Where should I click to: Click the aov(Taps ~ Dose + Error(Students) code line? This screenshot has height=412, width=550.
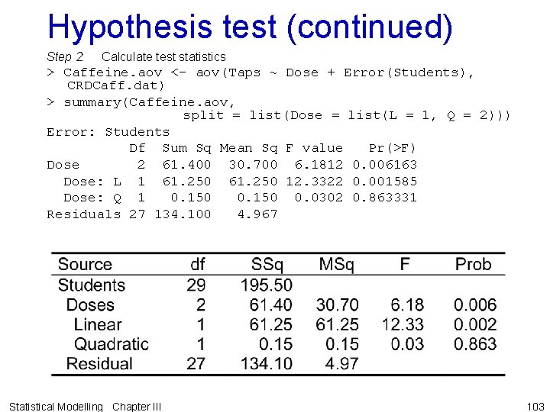pyautogui.click(x=260, y=72)
